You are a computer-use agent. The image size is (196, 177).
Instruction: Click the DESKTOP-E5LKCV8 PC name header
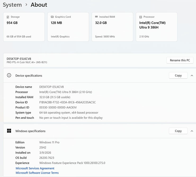click(19, 59)
